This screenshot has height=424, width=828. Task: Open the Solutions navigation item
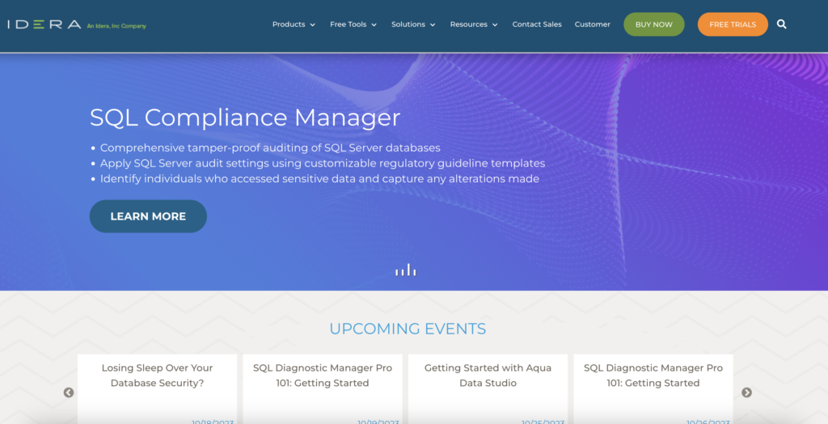point(408,24)
